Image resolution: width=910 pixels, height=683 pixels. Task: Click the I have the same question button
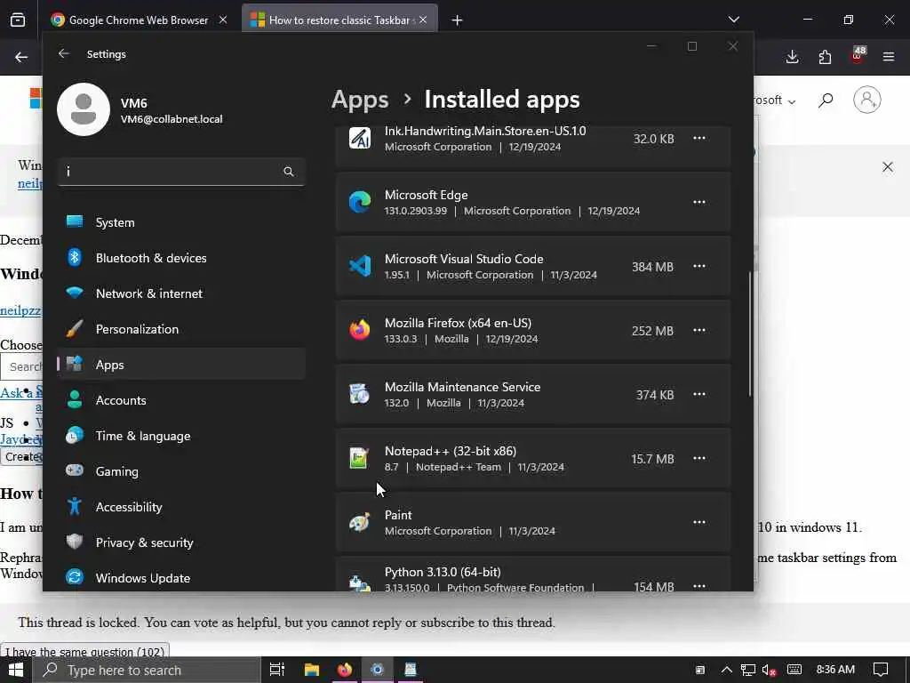85,651
